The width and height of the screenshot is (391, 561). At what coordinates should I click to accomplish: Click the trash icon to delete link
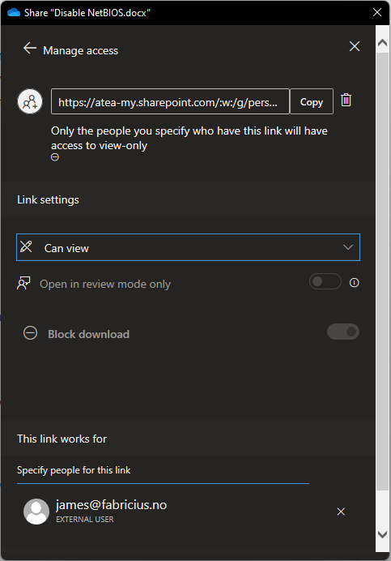[346, 100]
